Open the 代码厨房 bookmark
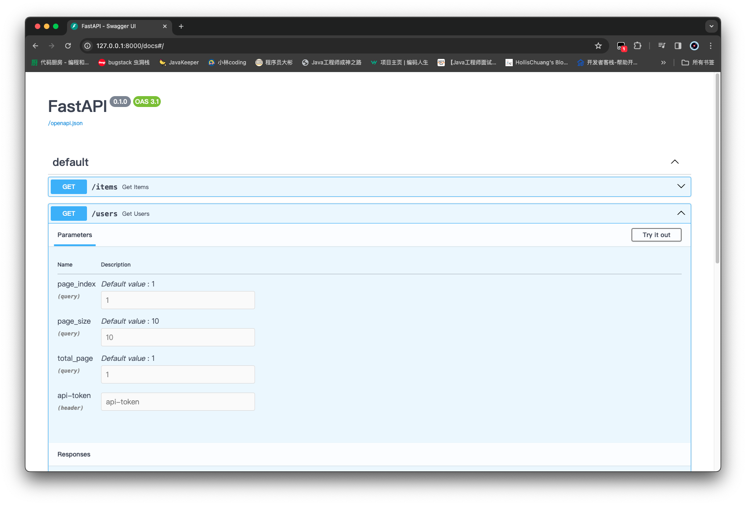Screen dimensions: 746x505 [x=60, y=63]
